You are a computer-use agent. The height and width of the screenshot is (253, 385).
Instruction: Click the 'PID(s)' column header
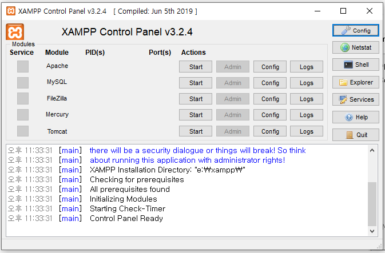click(x=95, y=53)
